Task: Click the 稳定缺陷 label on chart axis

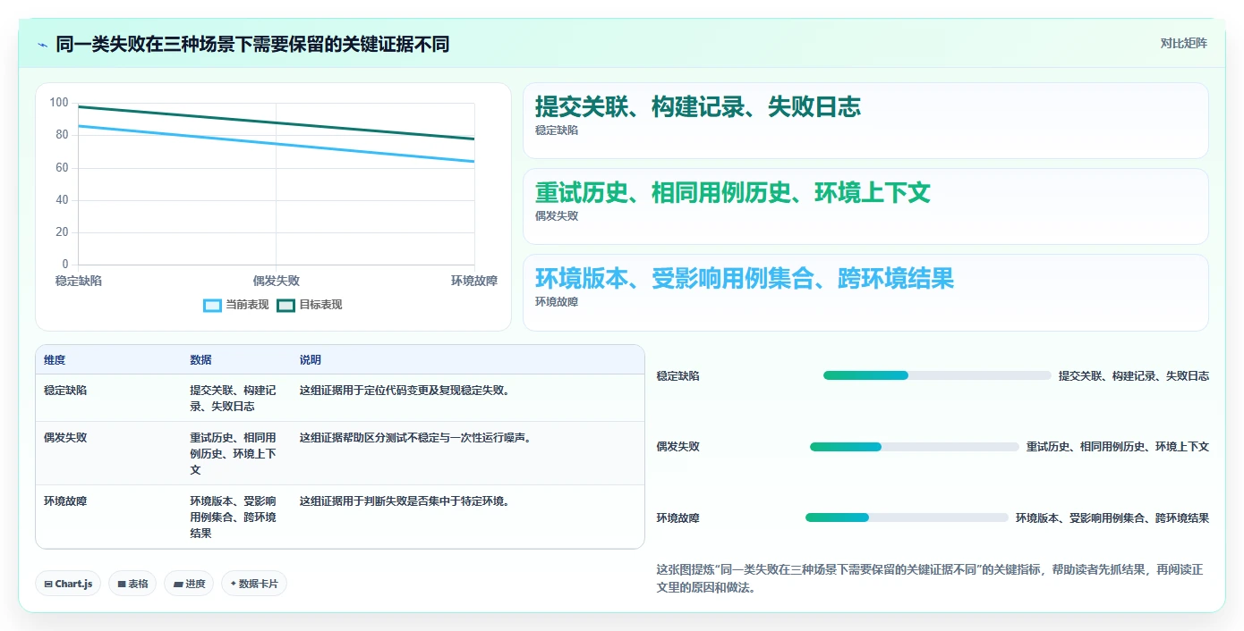Action: pos(79,281)
